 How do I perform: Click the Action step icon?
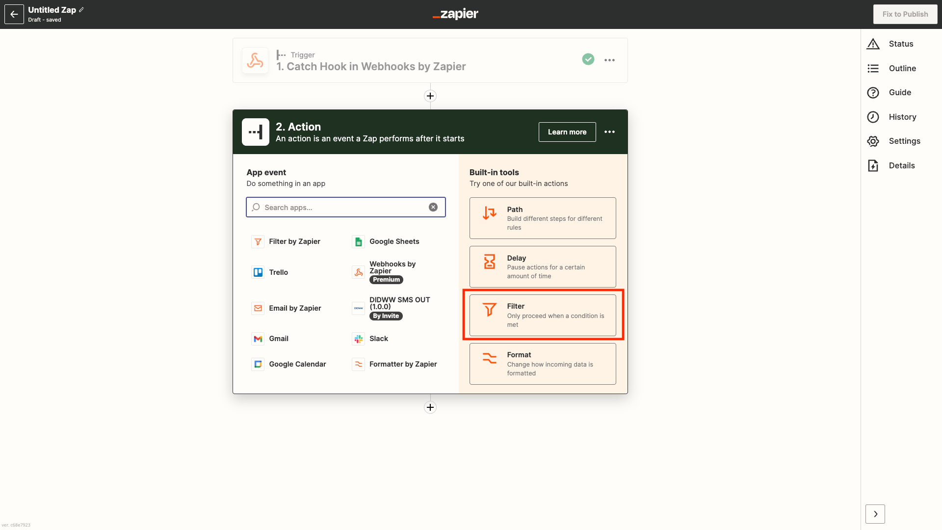tap(256, 132)
